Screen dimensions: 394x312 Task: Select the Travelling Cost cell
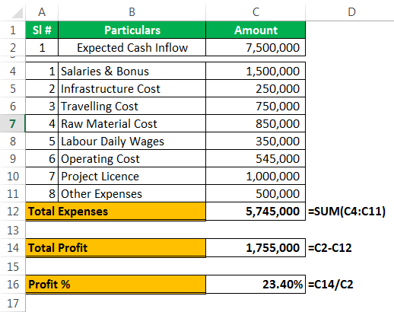tap(132, 106)
